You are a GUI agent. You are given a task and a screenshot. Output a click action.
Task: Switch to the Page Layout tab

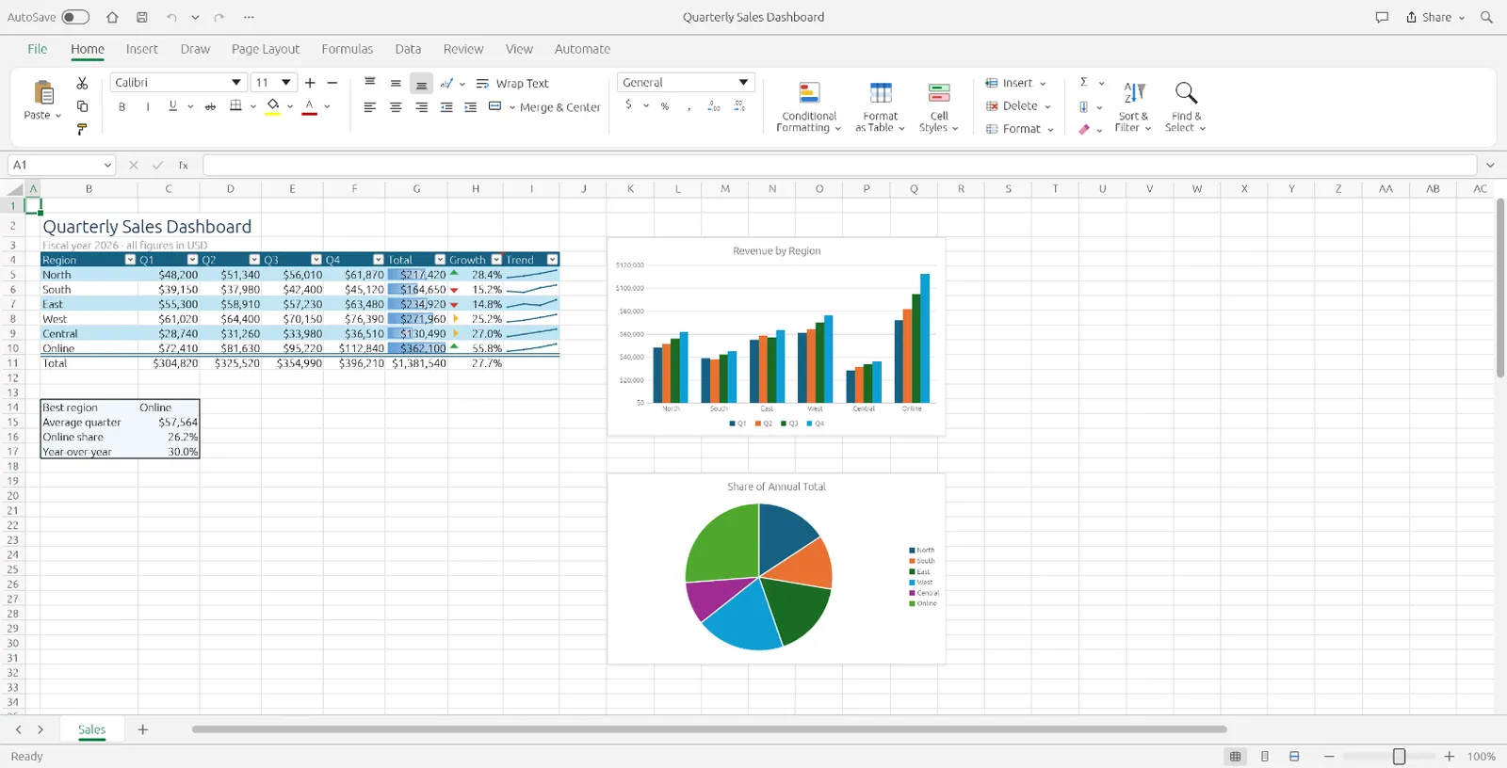[x=266, y=49]
